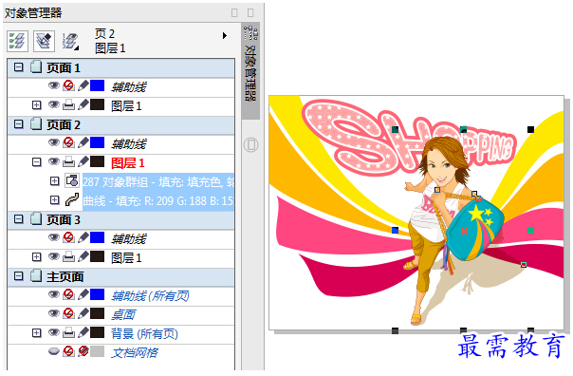Show the 文档网格 layer eye icon

(54, 351)
